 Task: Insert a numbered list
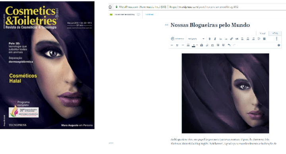(226, 39)
